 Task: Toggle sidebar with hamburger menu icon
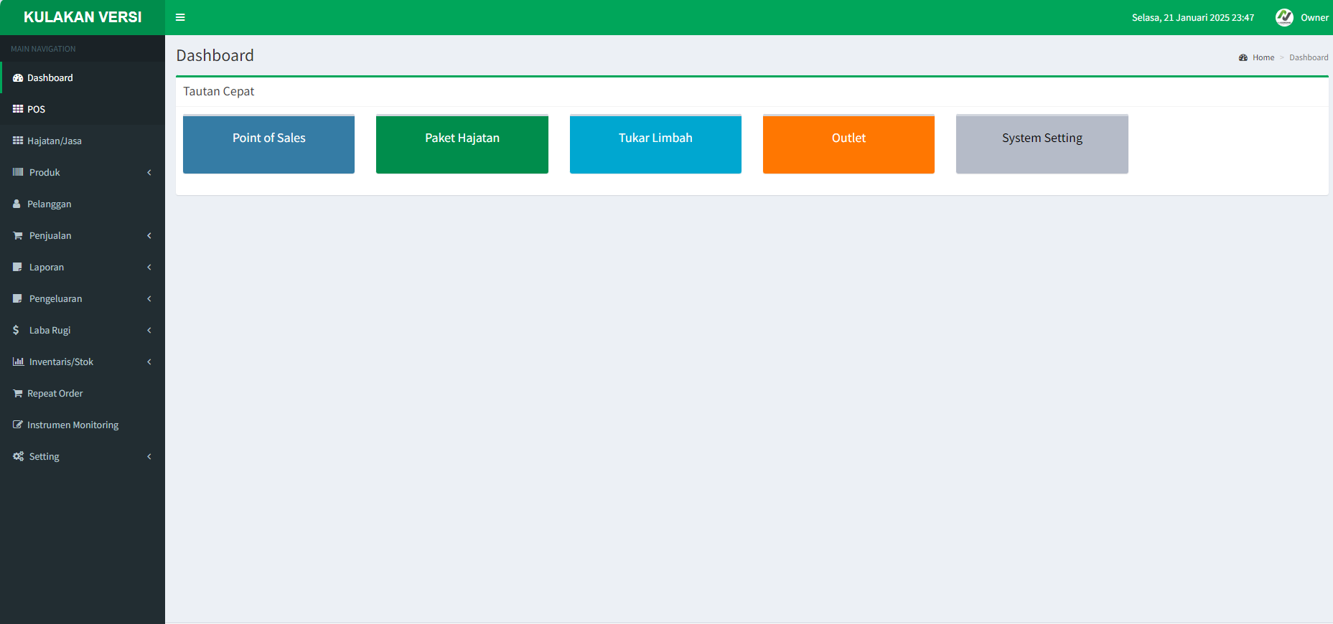click(180, 17)
